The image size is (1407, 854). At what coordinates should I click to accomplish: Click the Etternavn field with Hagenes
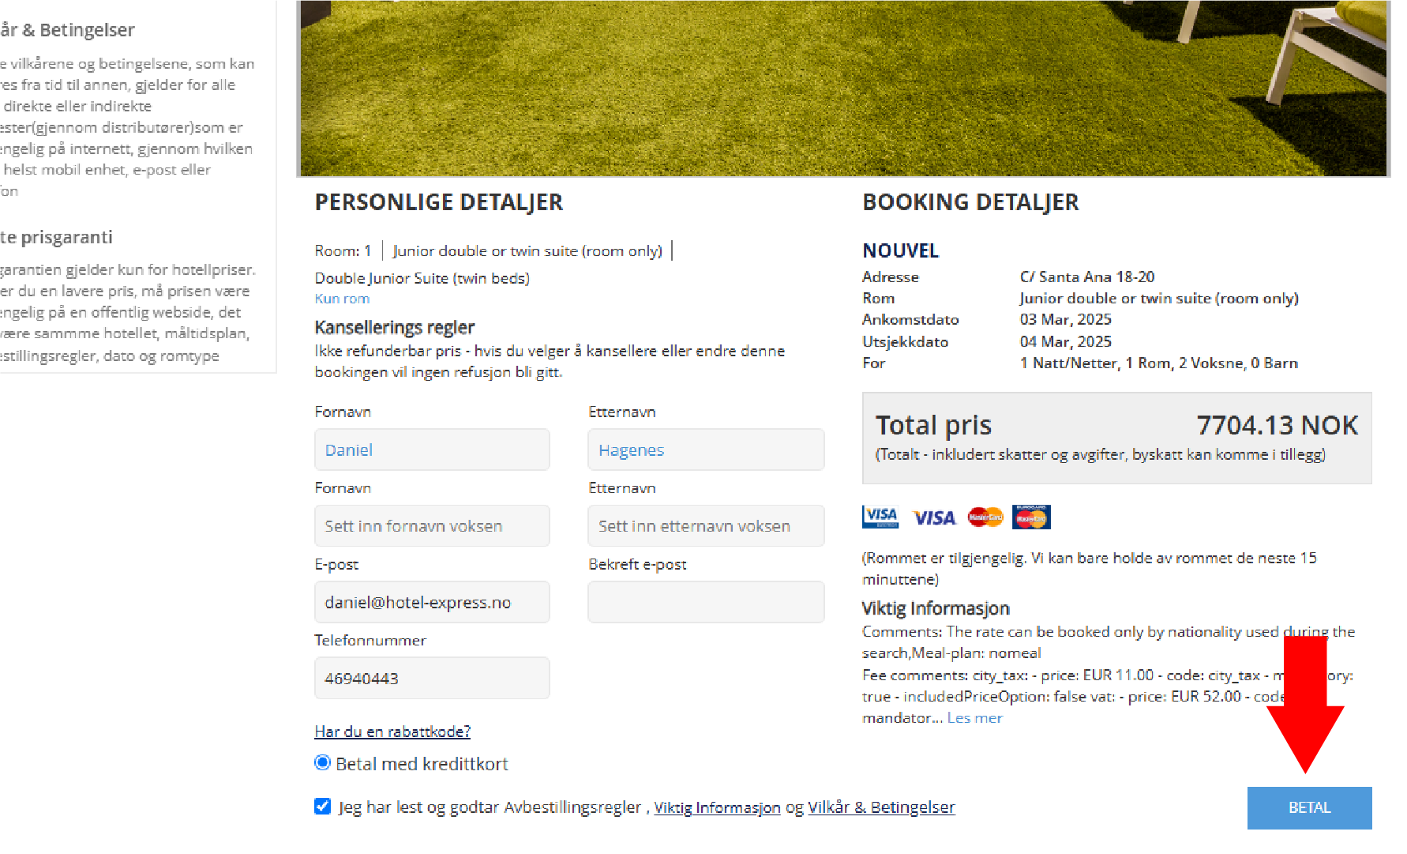coord(706,450)
